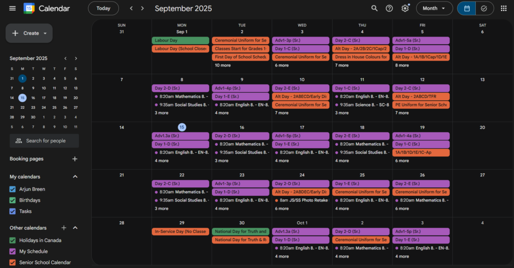This screenshot has width=514, height=268.
Task: Open National Day for Truth orange event
Action: [x=240, y=240]
